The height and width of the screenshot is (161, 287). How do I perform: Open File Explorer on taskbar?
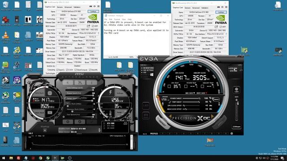pos(11,158)
